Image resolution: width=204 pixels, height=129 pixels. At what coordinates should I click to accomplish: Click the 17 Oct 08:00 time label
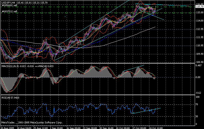point(139,128)
